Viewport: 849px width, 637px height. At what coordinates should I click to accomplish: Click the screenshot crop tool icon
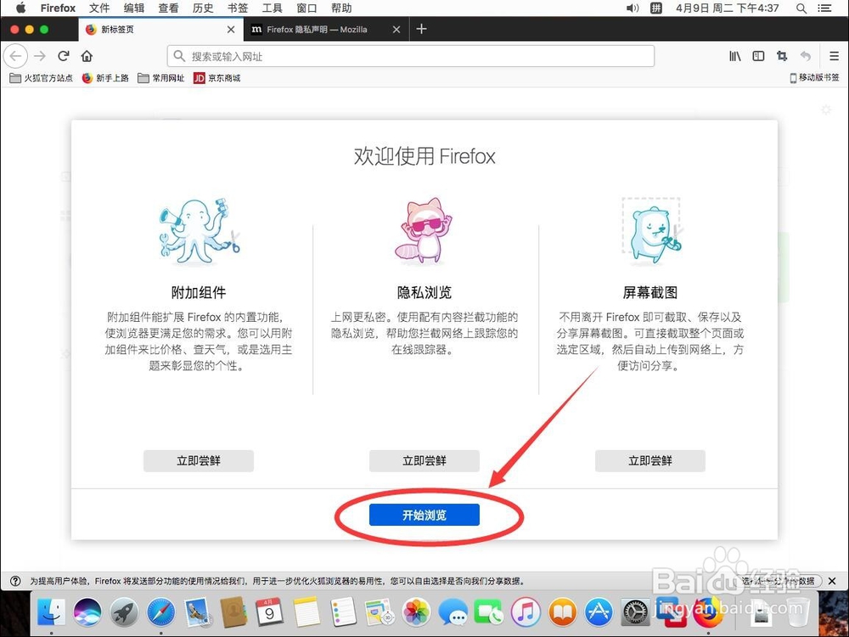782,56
